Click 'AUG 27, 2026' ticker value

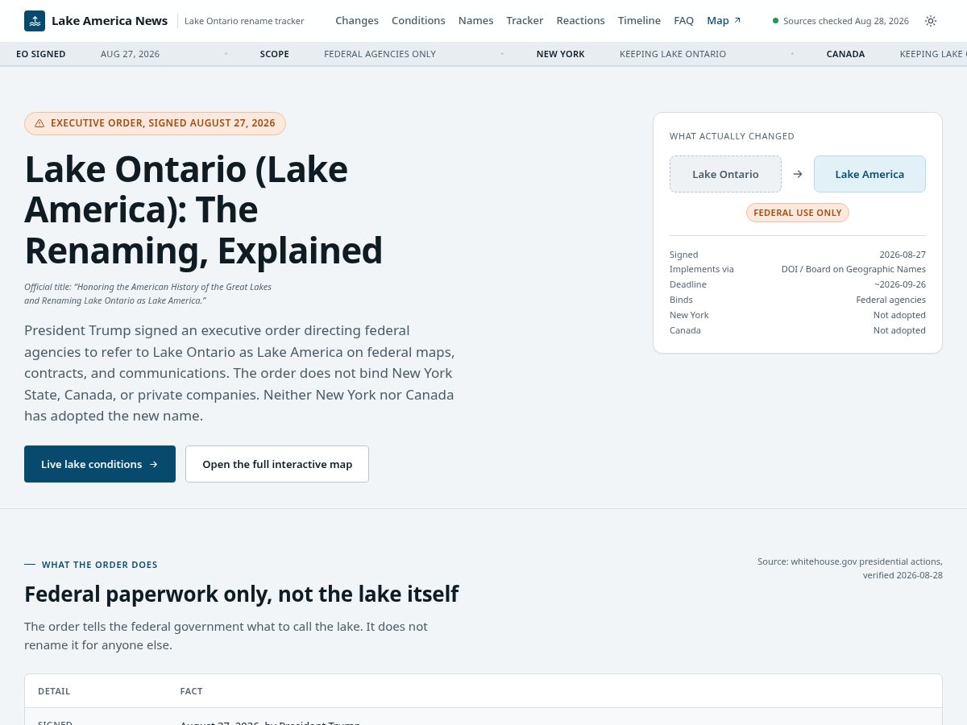[130, 54]
